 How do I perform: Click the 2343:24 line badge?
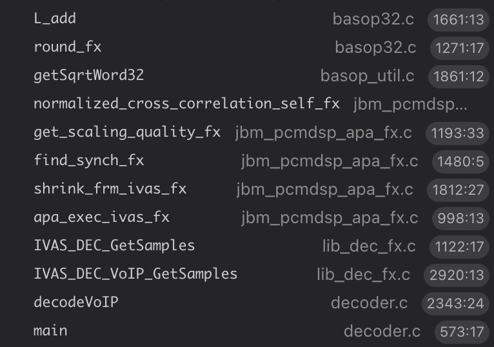[456, 303]
